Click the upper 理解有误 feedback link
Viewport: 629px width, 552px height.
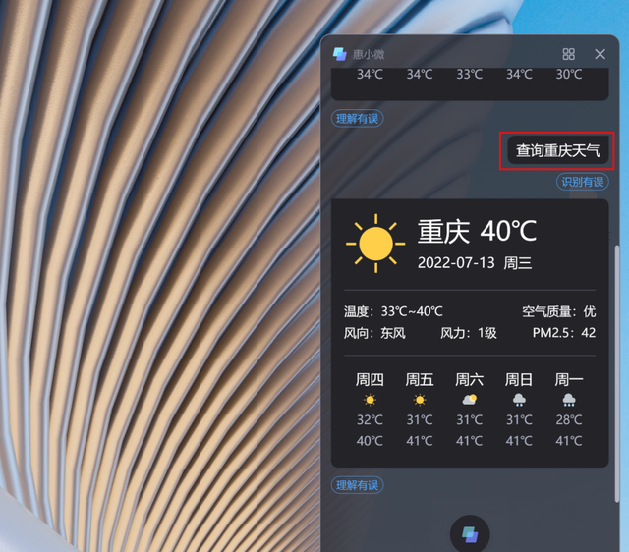(357, 119)
